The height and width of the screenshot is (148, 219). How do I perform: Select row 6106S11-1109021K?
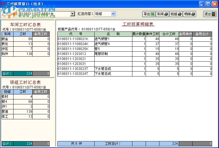(135, 39)
